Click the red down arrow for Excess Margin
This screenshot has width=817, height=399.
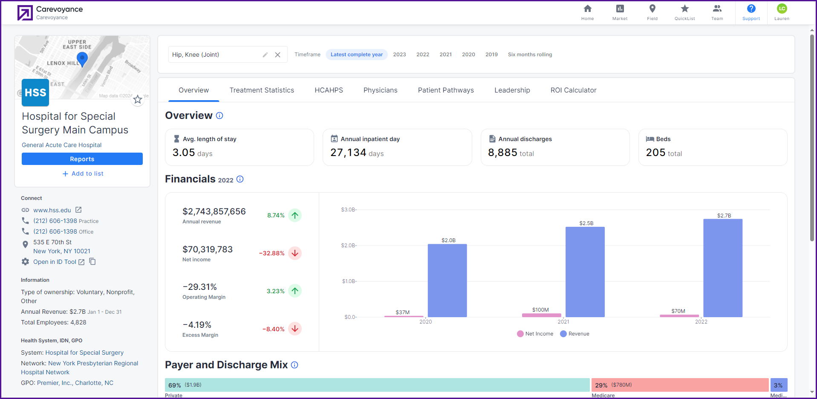click(x=295, y=329)
